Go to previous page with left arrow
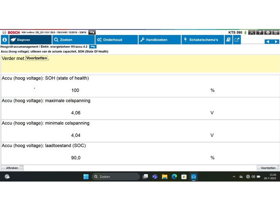 click(x=268, y=41)
